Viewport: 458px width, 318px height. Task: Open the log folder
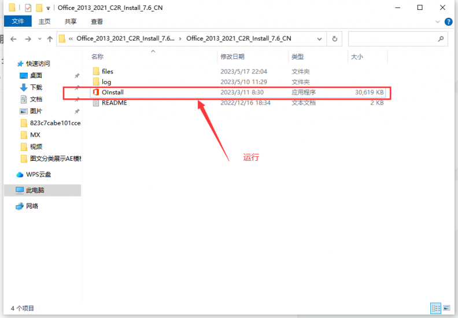coord(106,82)
